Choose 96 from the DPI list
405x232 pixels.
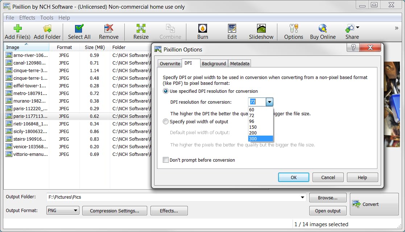pos(261,121)
